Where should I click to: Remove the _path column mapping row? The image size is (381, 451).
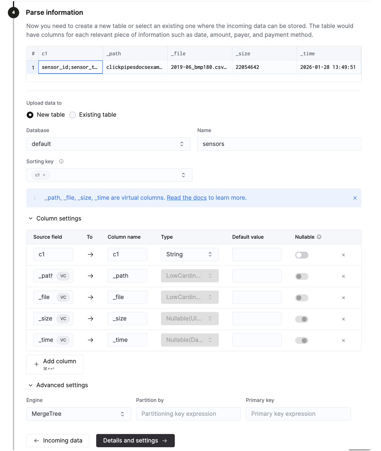pos(343,276)
